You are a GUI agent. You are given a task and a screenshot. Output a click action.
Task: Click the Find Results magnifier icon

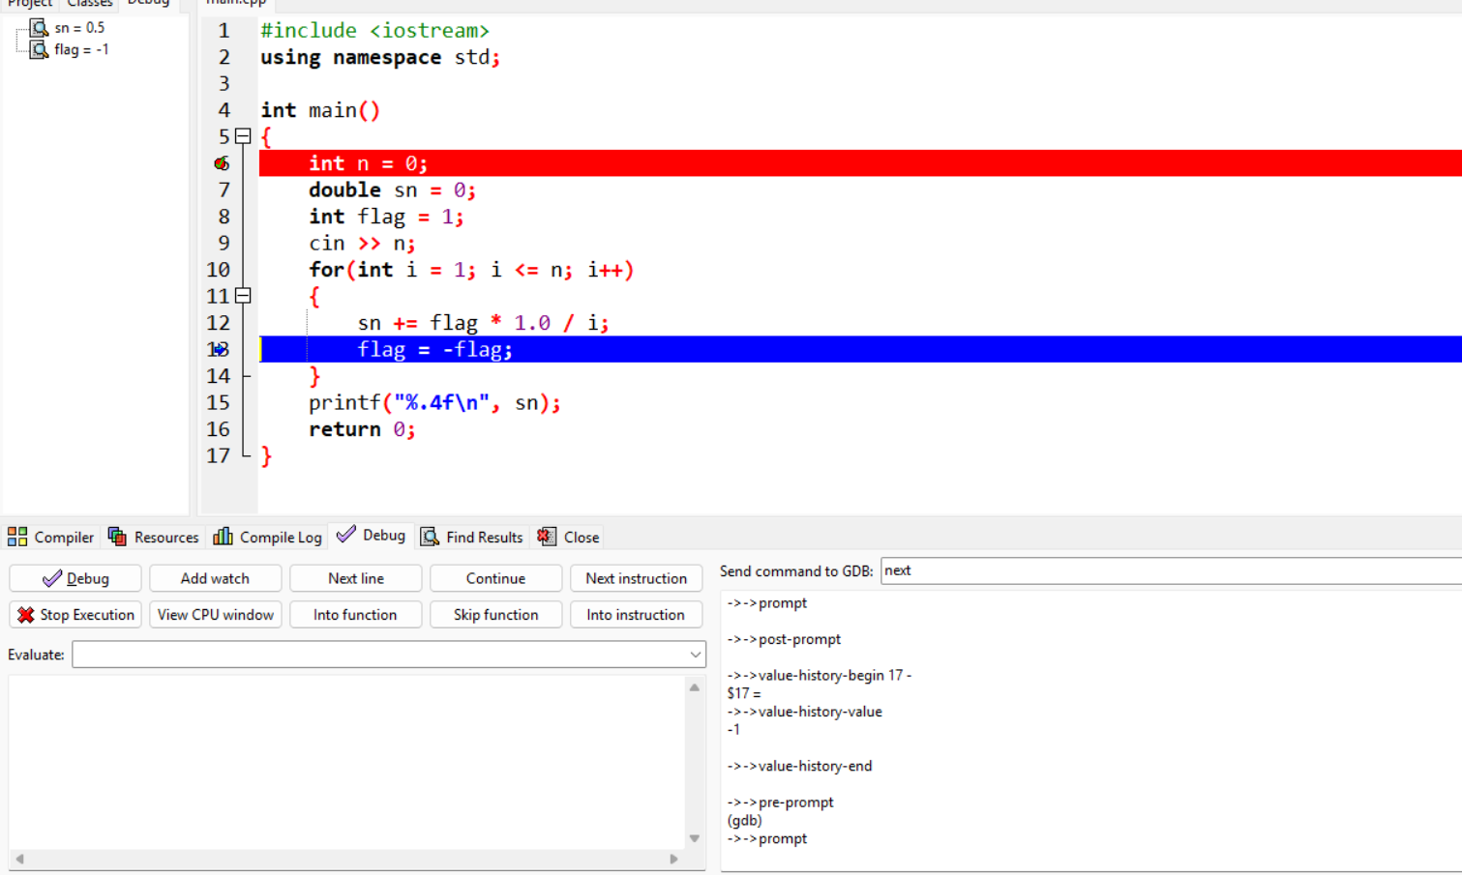[x=430, y=537]
